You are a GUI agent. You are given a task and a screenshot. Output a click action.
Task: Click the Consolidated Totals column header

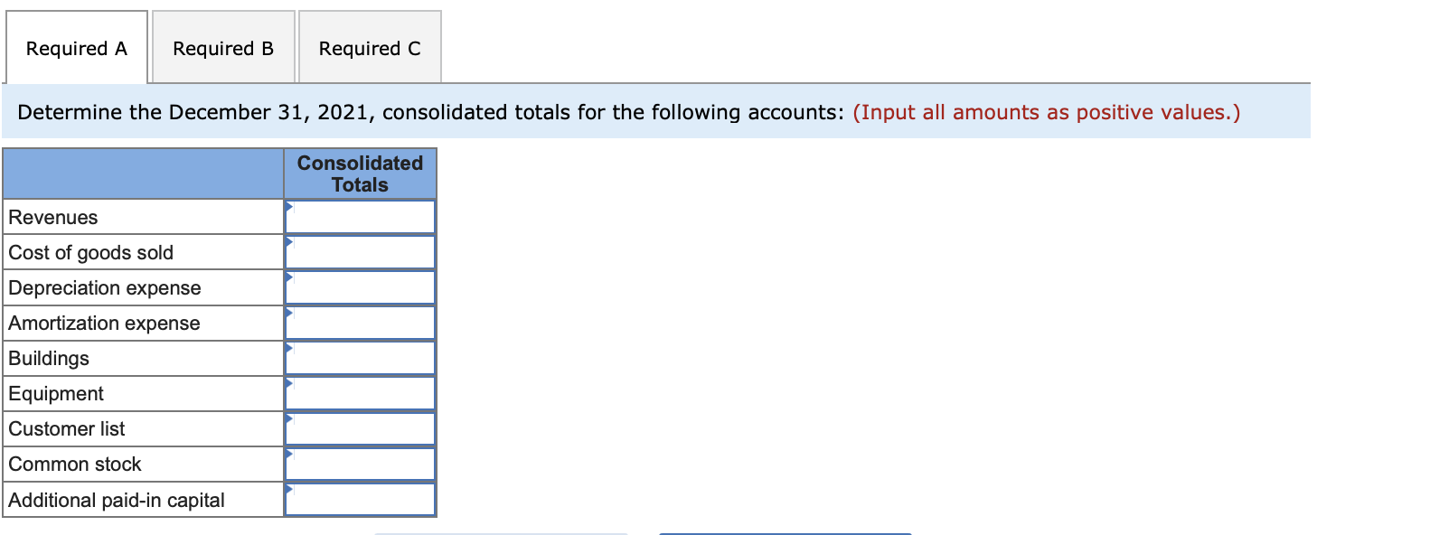click(x=360, y=174)
